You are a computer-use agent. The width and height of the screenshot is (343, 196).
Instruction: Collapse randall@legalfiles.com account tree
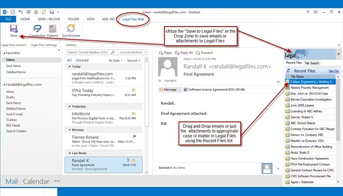[x=4, y=85]
